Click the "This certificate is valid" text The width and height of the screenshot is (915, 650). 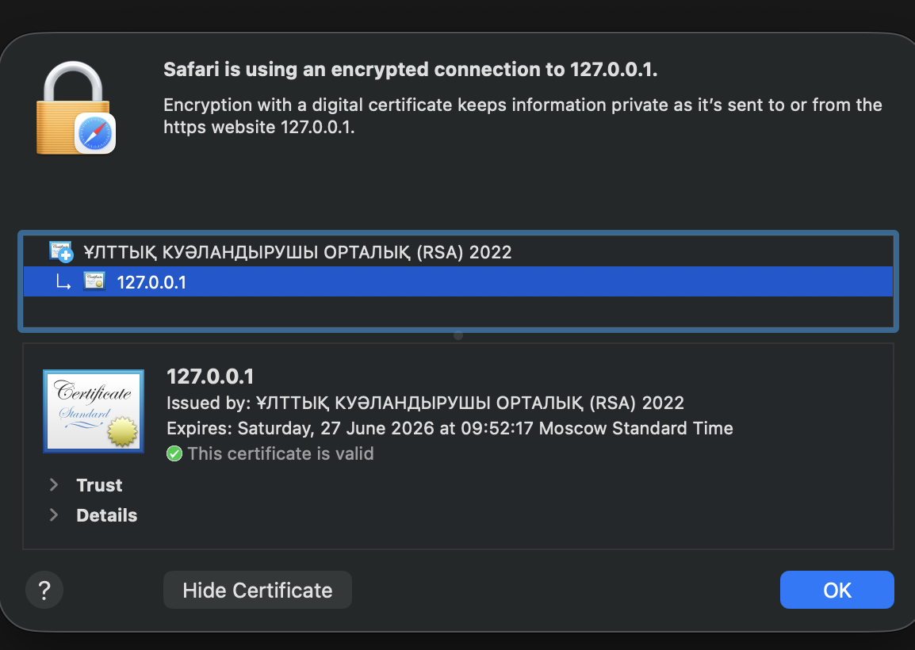pos(281,454)
